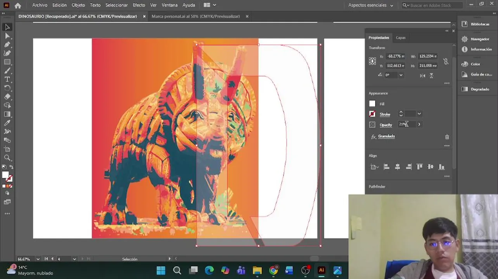Align objects to bottom edge

coord(442,167)
